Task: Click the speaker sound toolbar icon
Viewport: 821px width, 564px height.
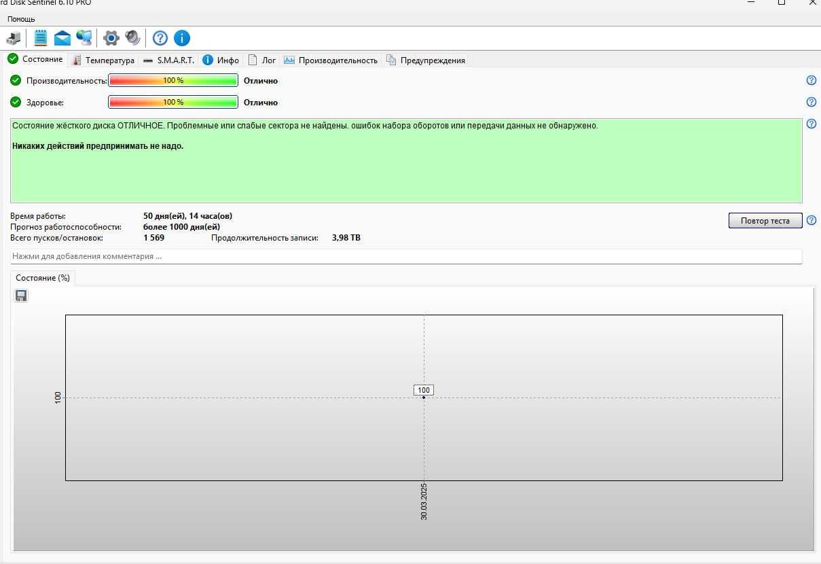Action: 132,37
